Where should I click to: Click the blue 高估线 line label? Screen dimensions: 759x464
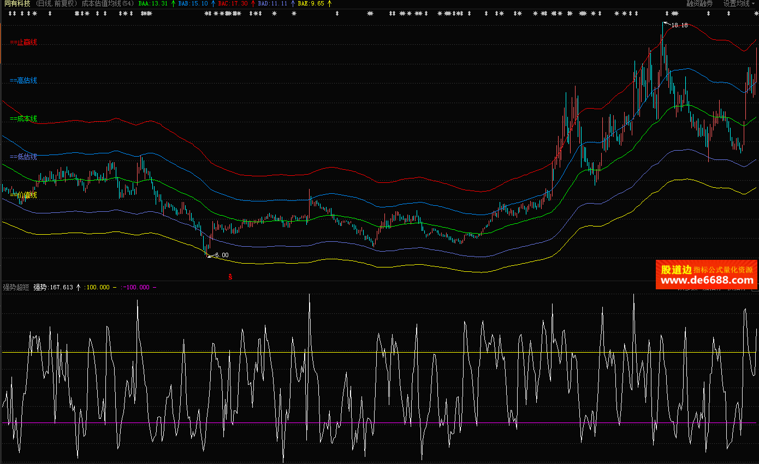23,80
